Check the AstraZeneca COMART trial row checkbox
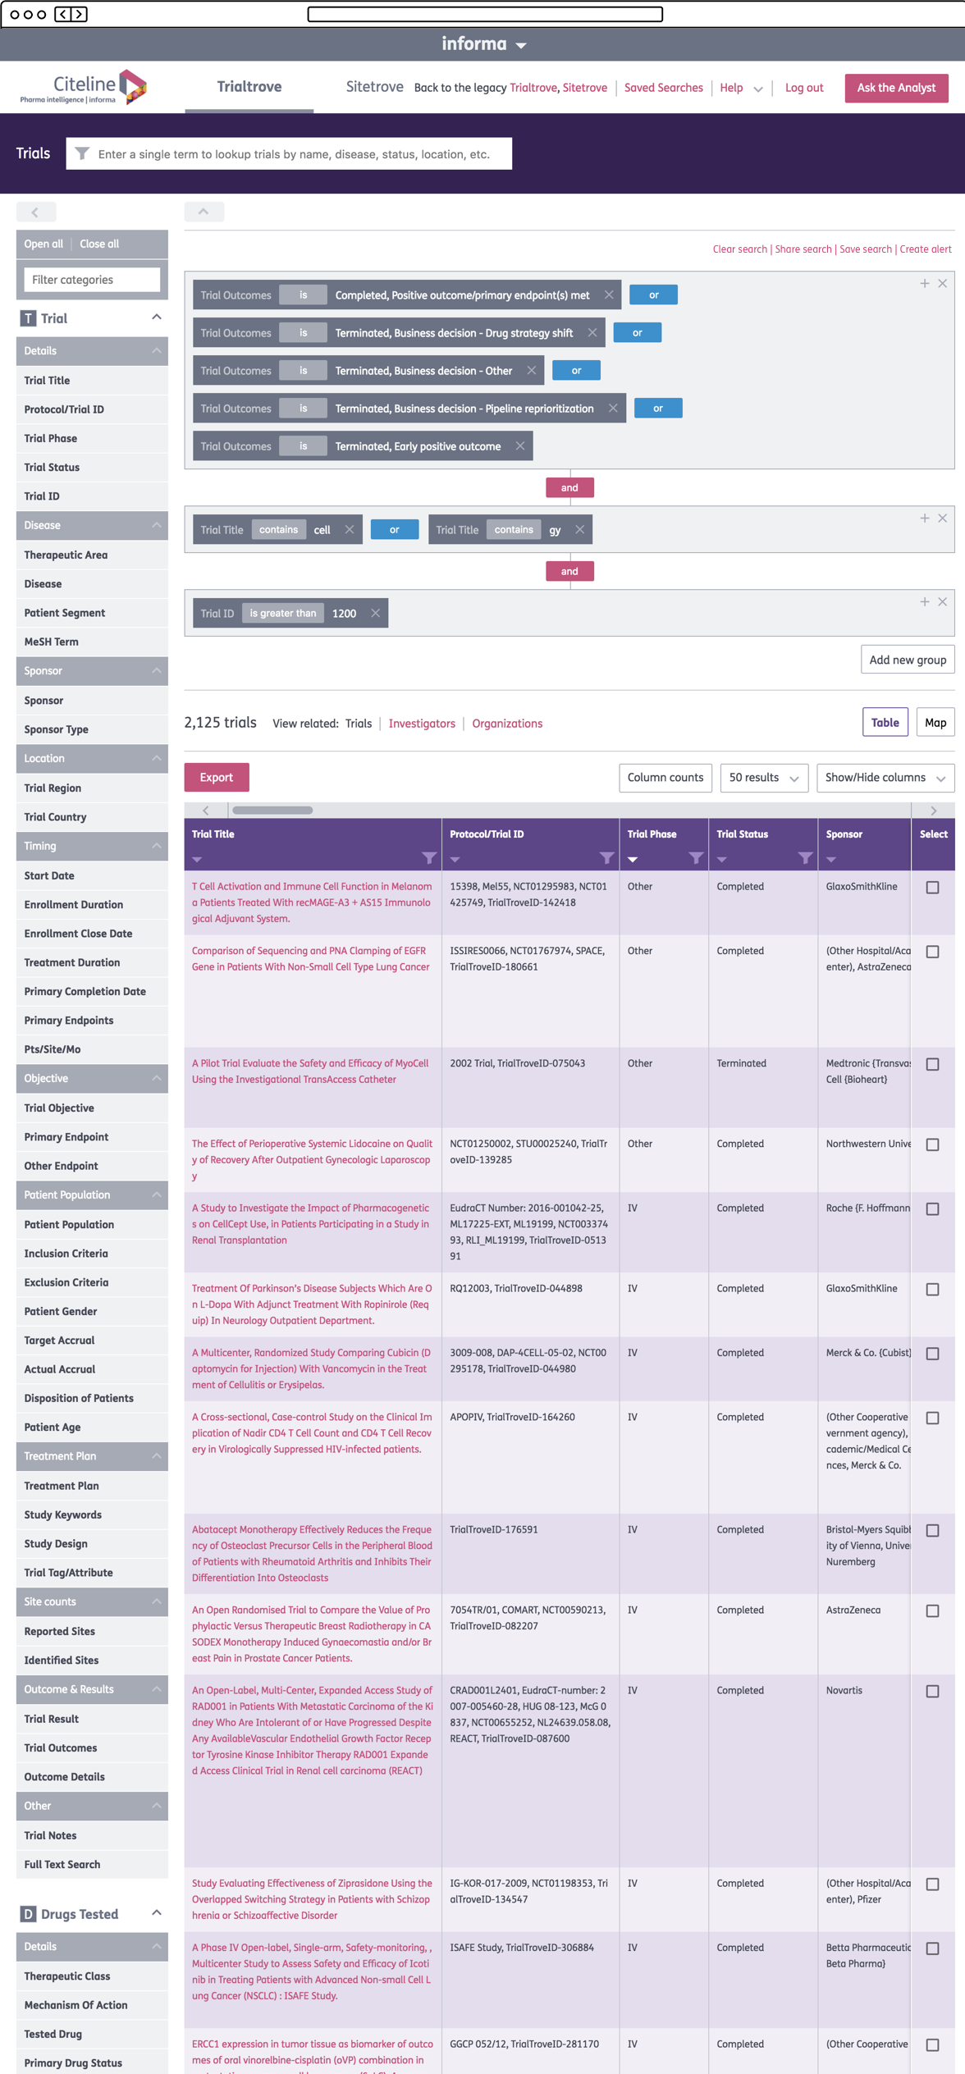This screenshot has width=965, height=2074. point(932,1611)
